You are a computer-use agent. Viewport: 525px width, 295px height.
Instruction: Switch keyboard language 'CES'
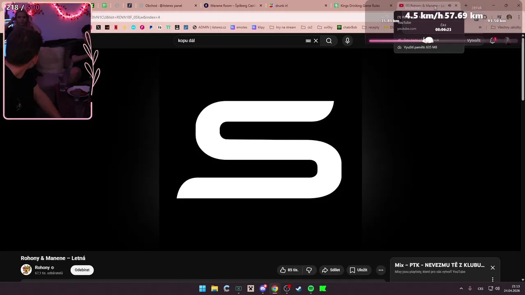coord(481,288)
